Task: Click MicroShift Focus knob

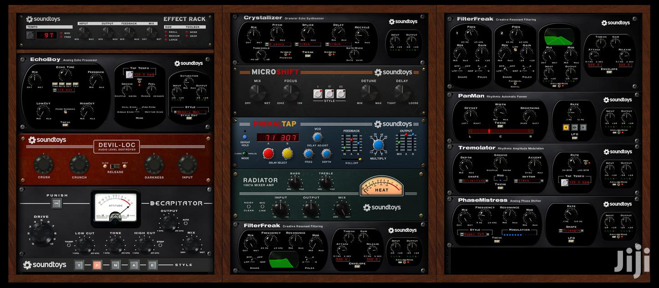Action: pyautogui.click(x=290, y=93)
